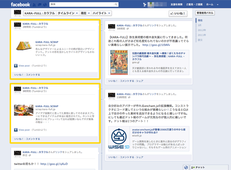Open the 管理者用パネル button

205,13
